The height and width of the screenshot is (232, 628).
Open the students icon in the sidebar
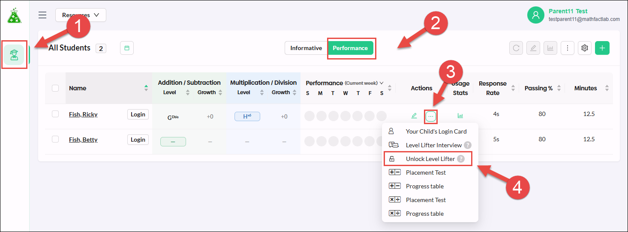(x=15, y=54)
